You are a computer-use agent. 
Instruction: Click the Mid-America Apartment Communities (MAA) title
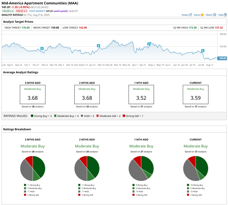(x=40, y=3)
